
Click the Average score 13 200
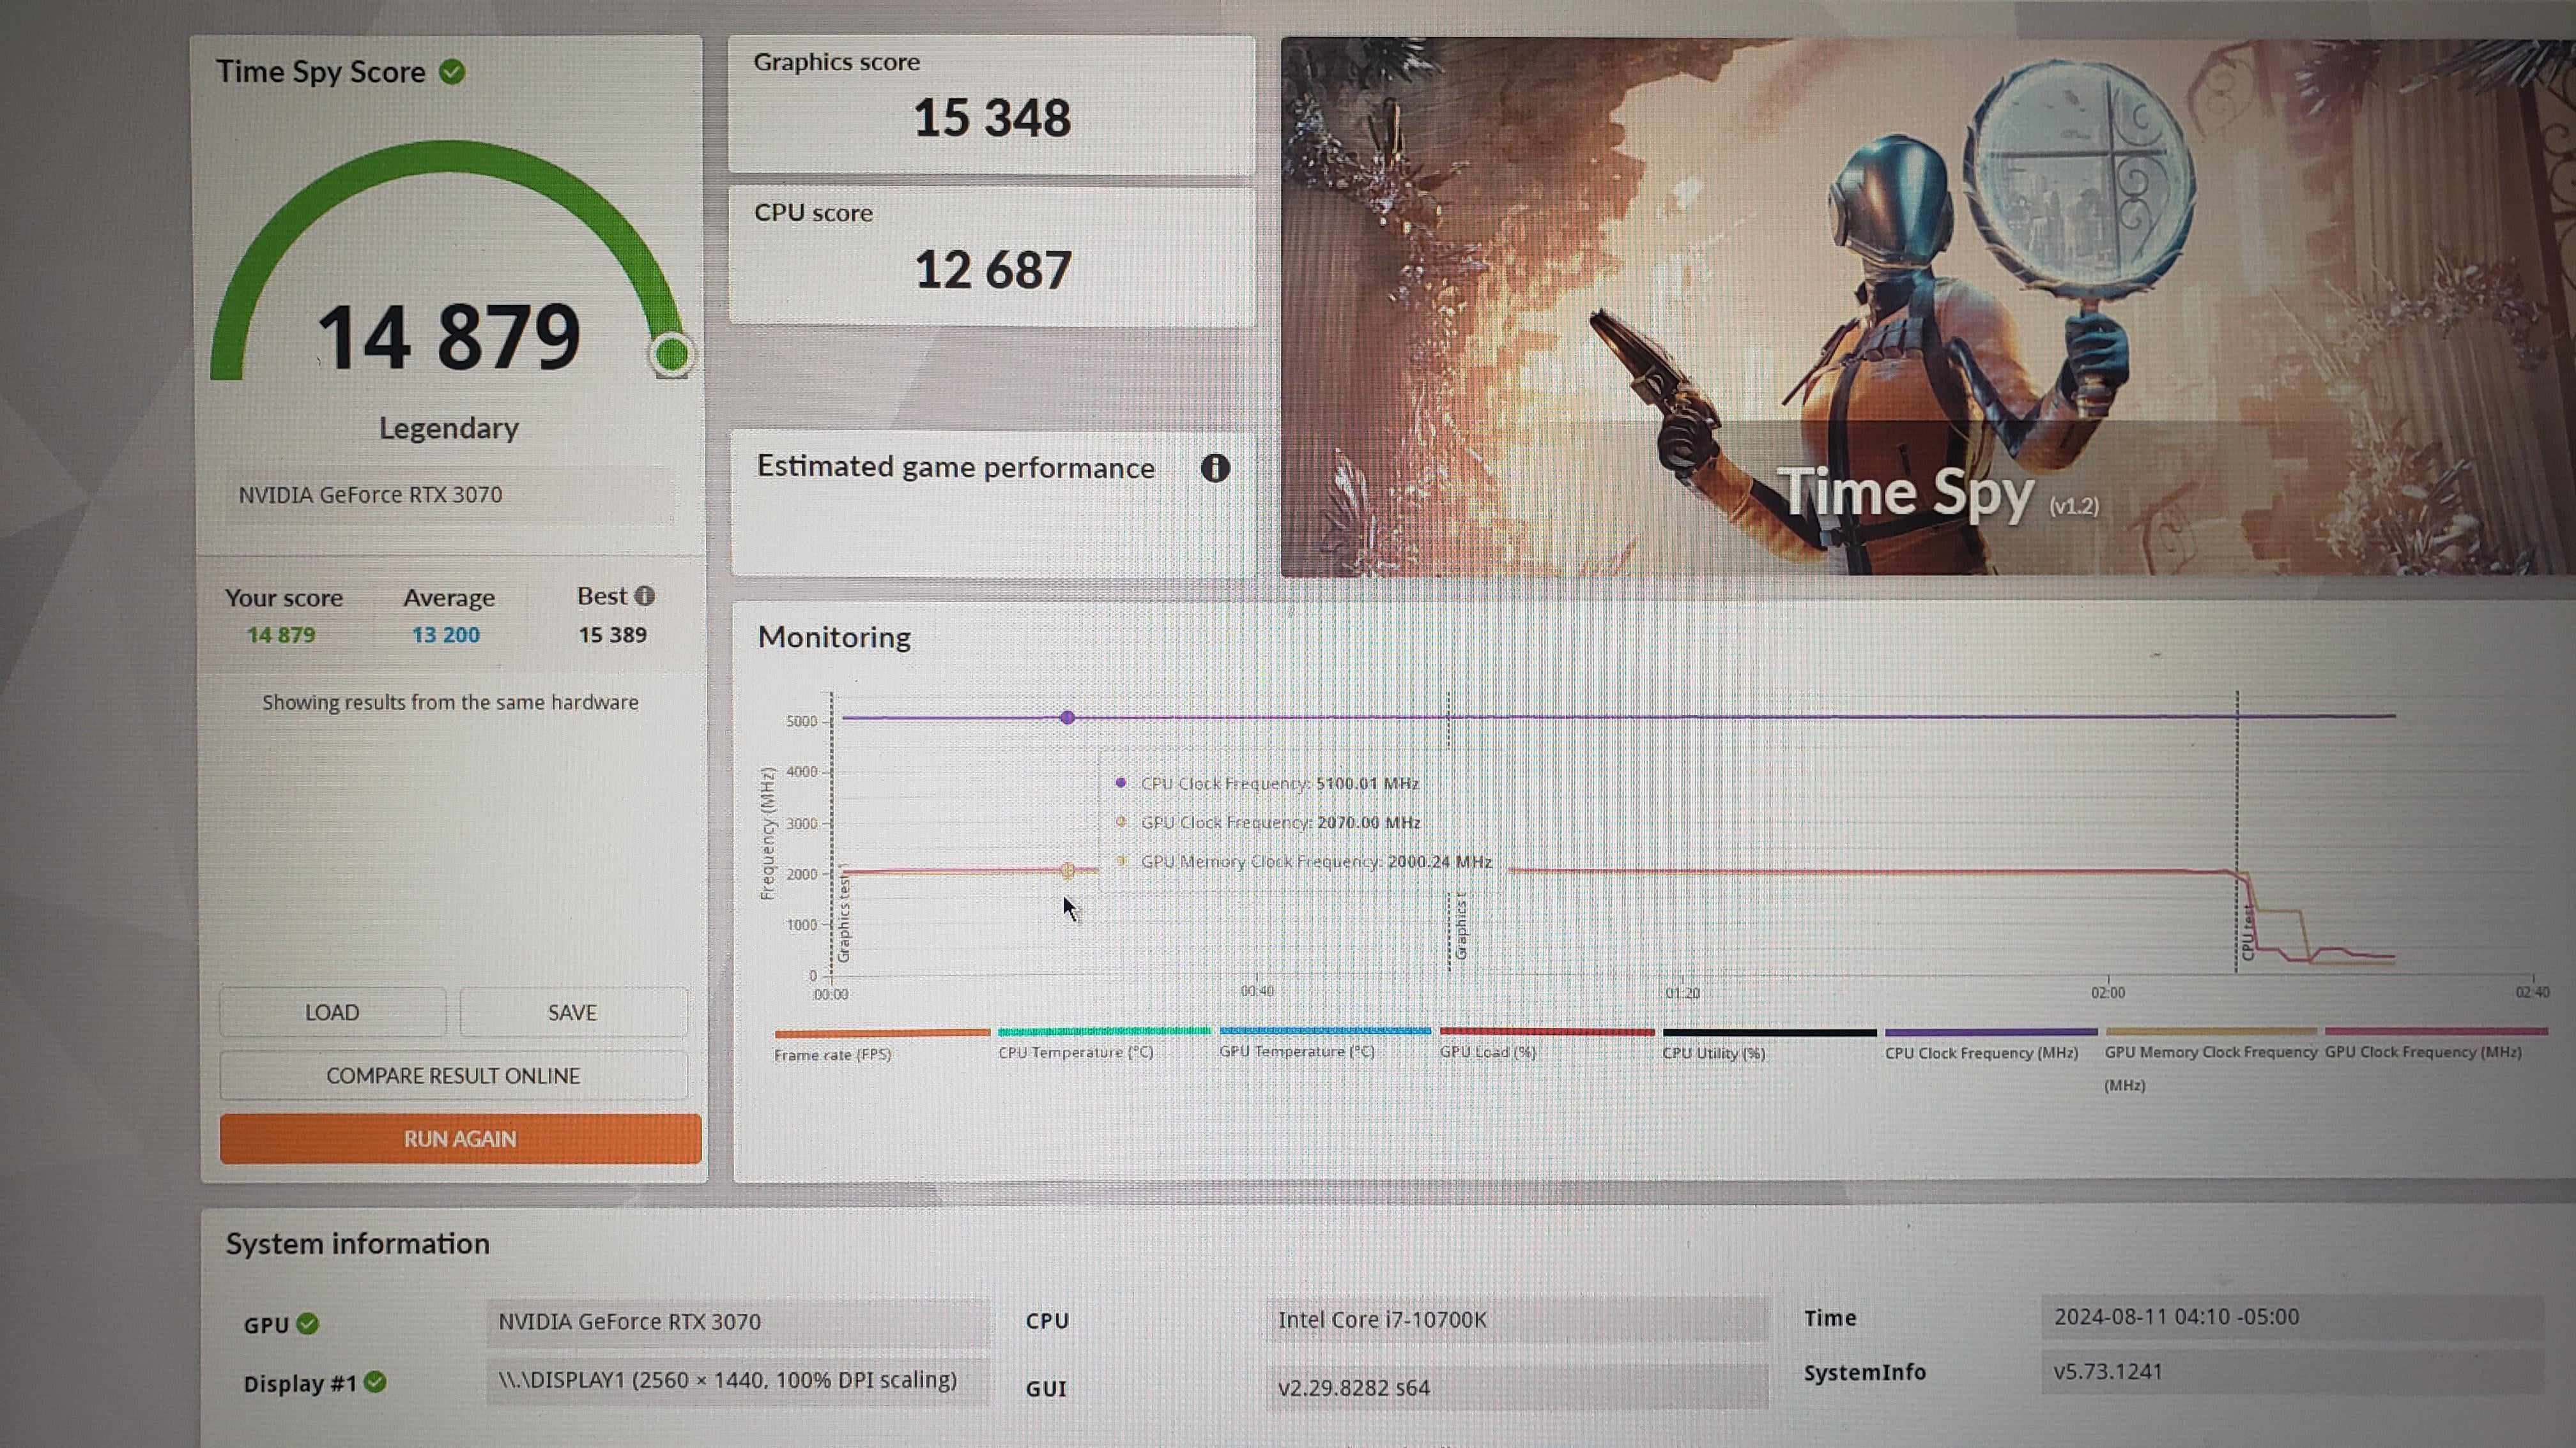446,635
